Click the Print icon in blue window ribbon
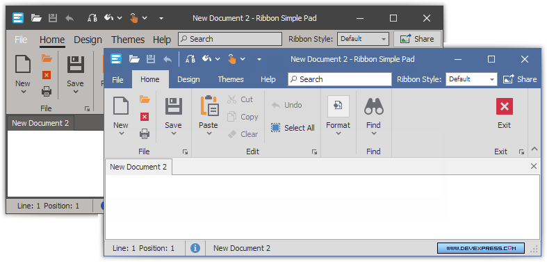Screen dimensions: 547x262 pos(145,133)
